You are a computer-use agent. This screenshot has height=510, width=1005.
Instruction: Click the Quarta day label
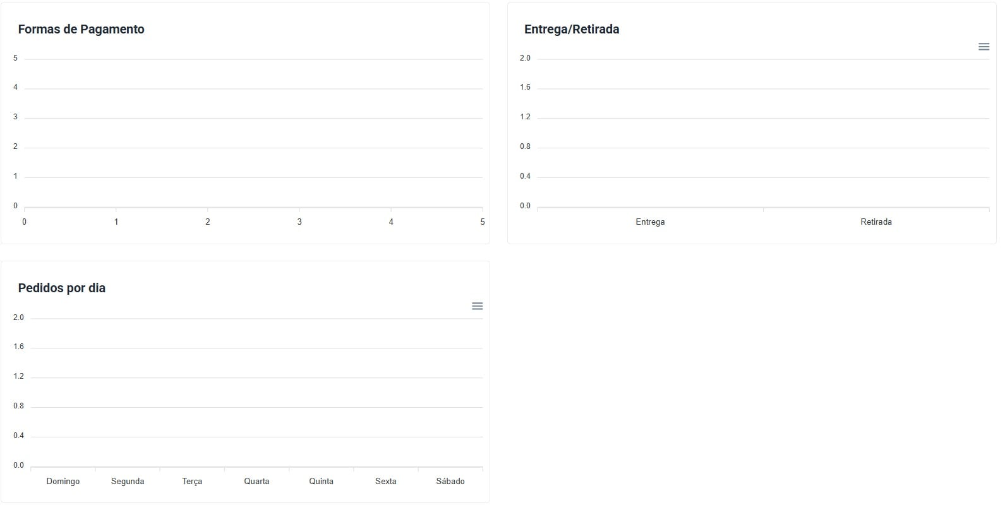tap(256, 481)
